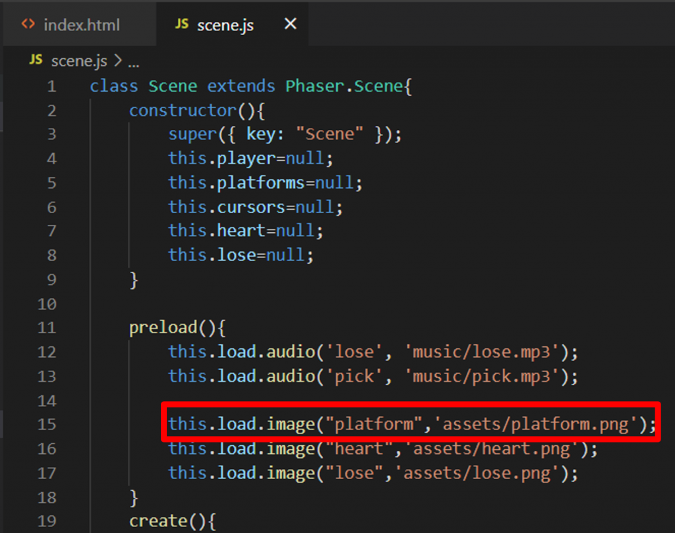Click closing brace on line 9

click(134, 280)
